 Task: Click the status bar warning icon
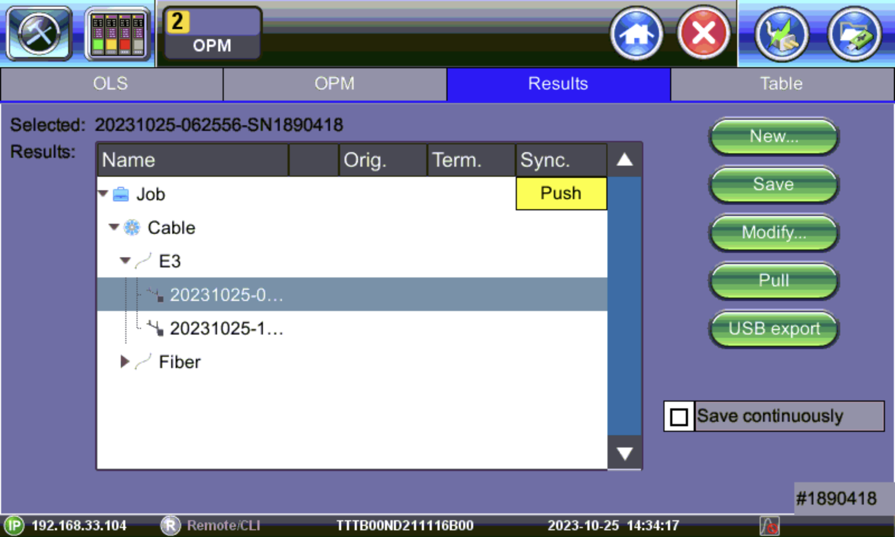click(x=769, y=526)
